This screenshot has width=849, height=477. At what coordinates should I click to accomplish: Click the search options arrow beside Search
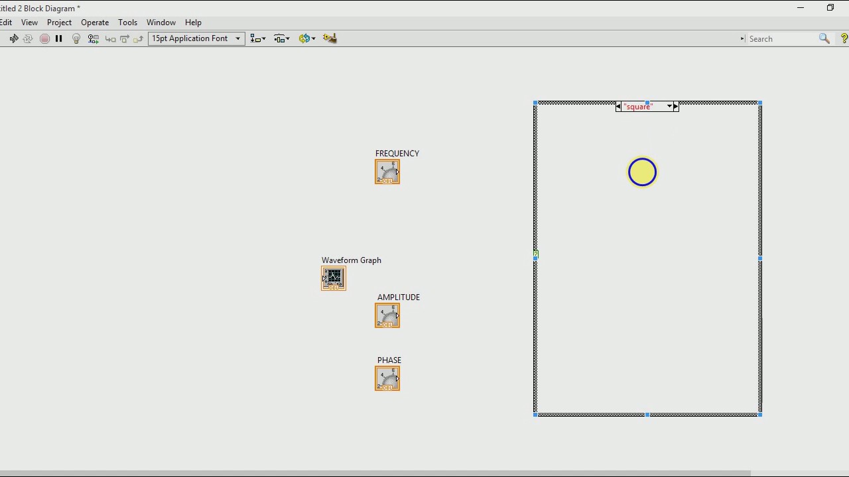point(742,38)
